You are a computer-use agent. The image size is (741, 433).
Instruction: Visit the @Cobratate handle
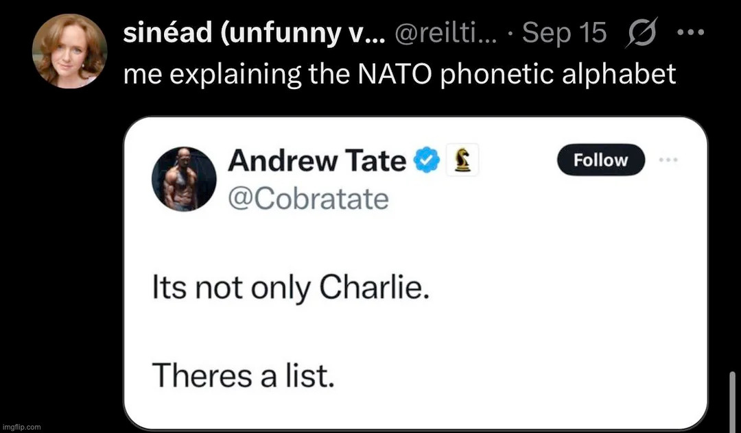pos(308,199)
